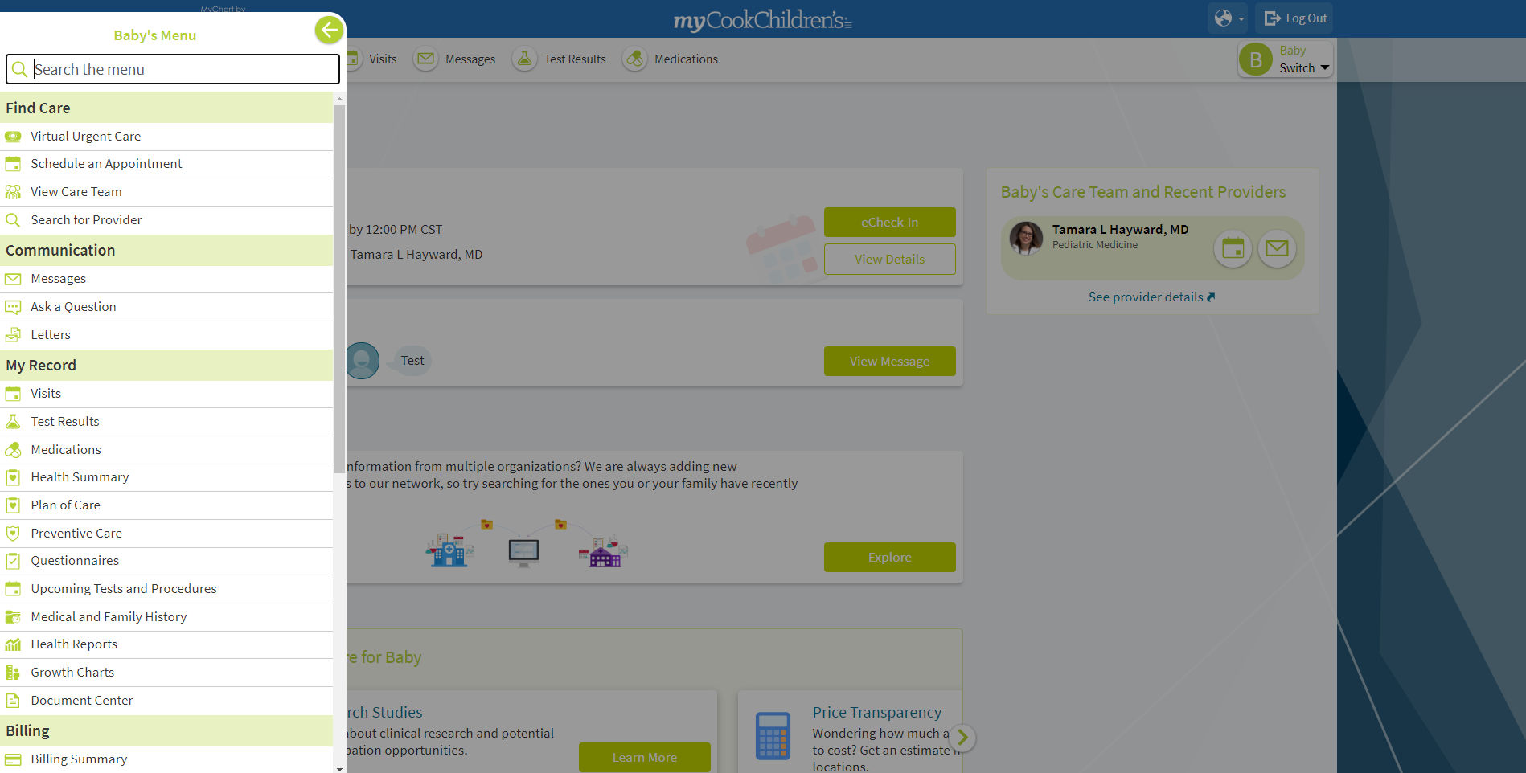Click the green B profile avatar
This screenshot has height=773, width=1526.
[x=1255, y=60]
